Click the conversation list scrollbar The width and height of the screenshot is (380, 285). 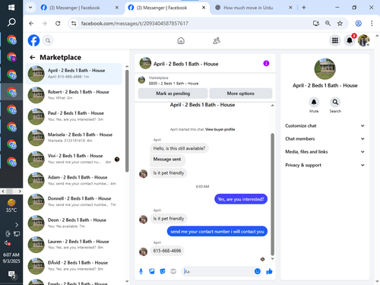[127, 121]
